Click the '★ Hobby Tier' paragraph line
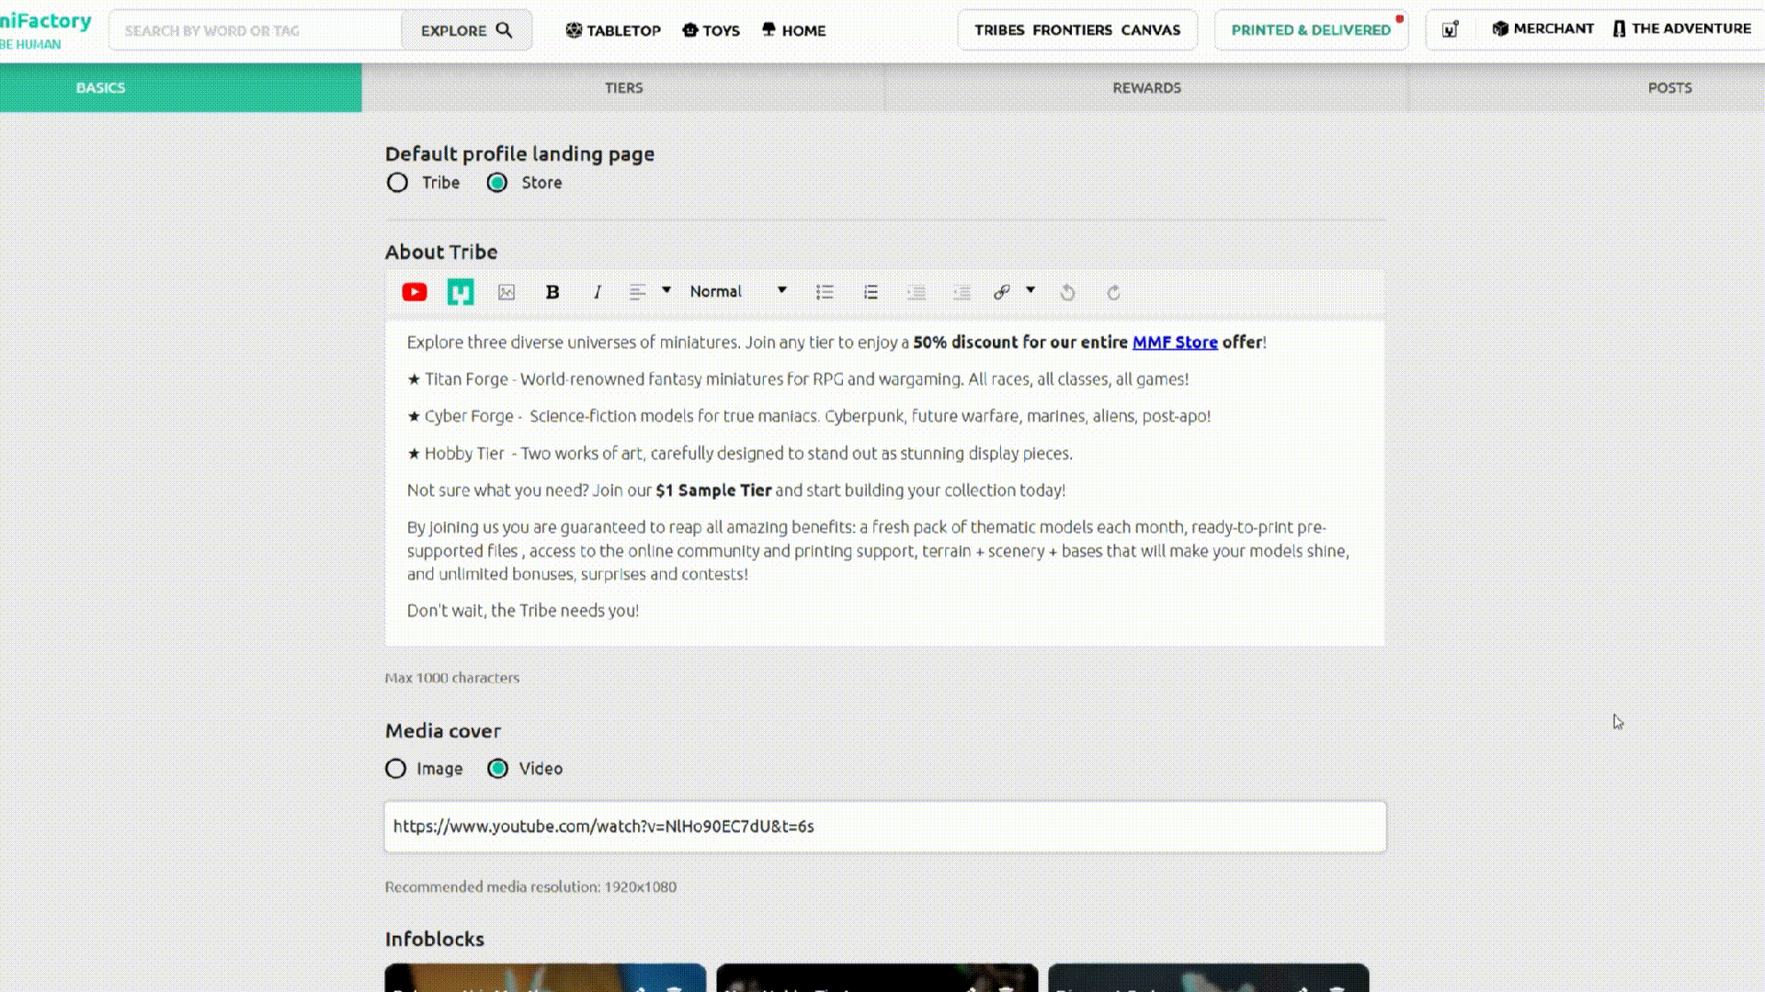This screenshot has width=1765, height=992. pos(739,454)
